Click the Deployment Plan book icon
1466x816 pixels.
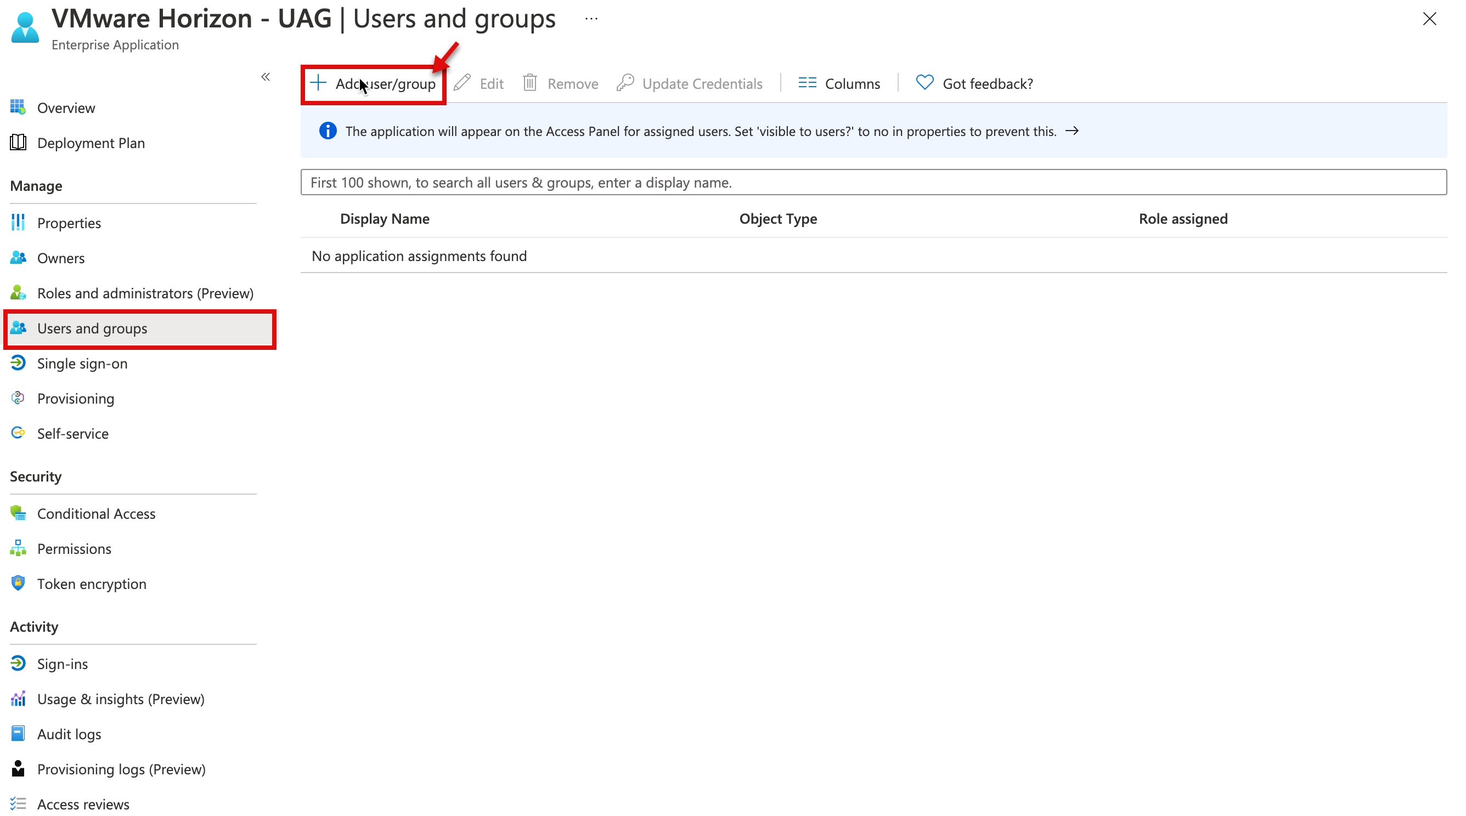(18, 143)
